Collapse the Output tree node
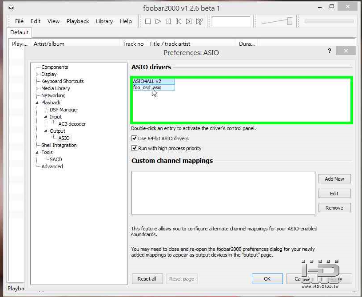The height and width of the screenshot is (297, 362). (x=45, y=131)
